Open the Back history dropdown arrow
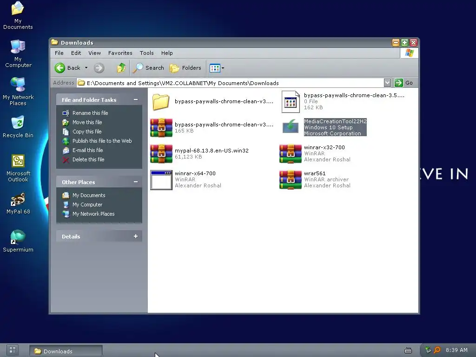The height and width of the screenshot is (357, 476). tap(86, 68)
